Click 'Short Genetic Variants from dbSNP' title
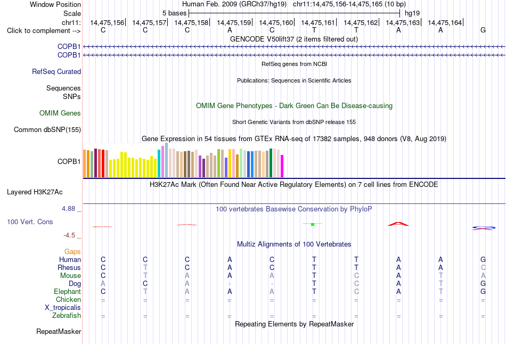Image resolution: width=506 pixels, height=344 pixels. (x=294, y=122)
